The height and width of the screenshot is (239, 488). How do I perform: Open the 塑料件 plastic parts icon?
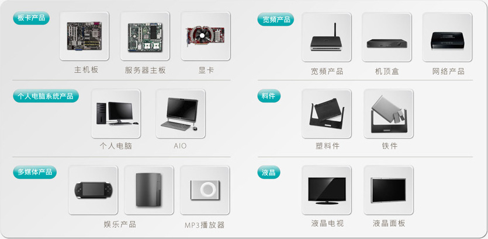(327, 114)
